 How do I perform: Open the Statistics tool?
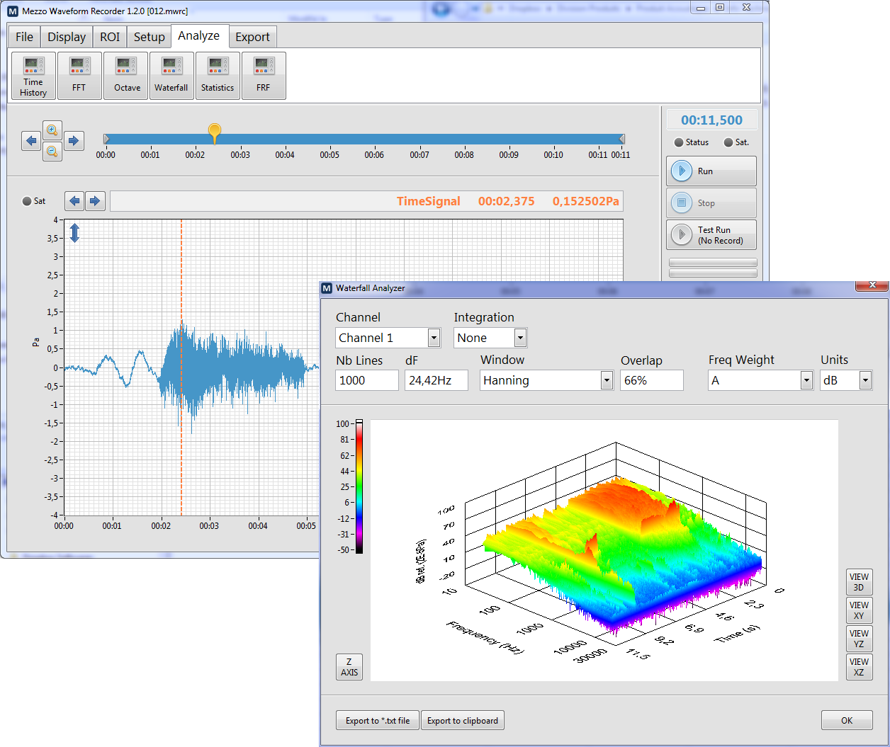point(217,76)
